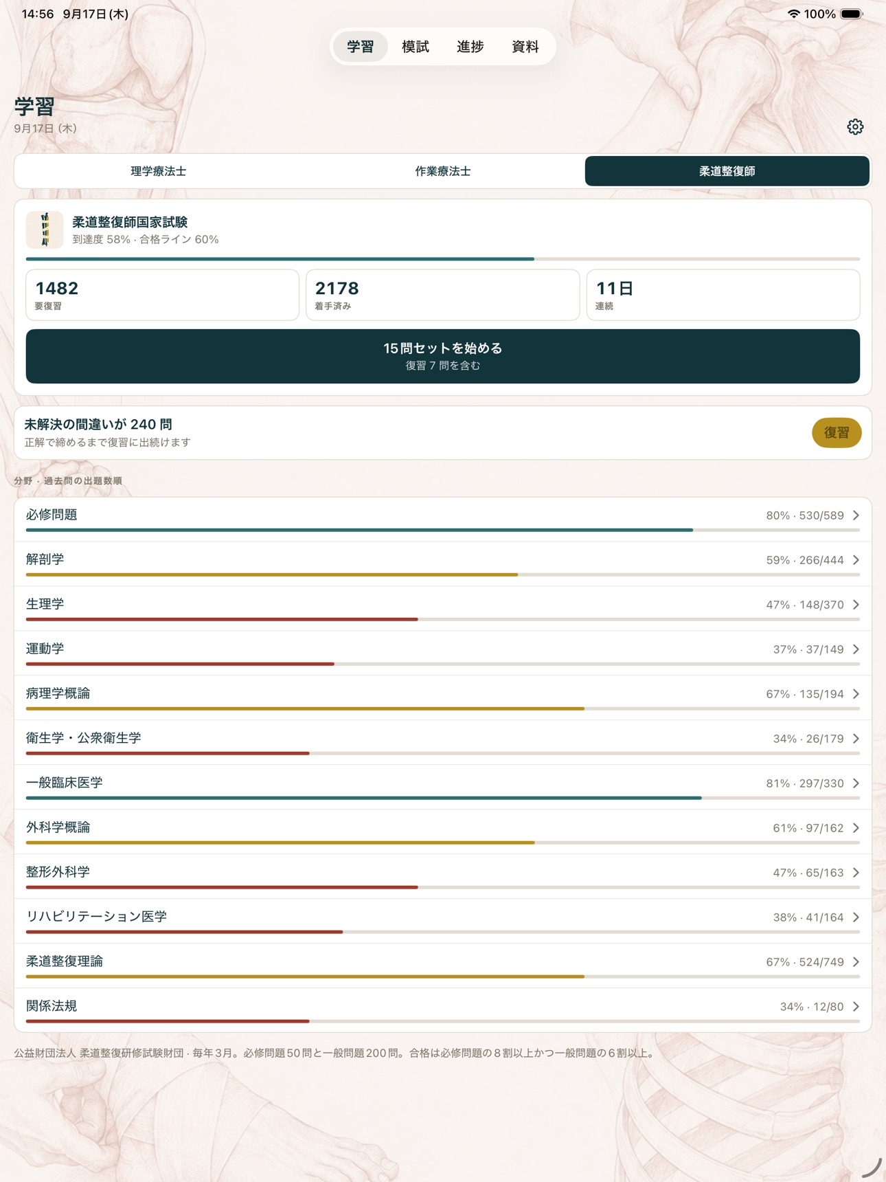
Task: Tap the 未解決の間違いが 240 問 heading
Action: click(x=98, y=425)
